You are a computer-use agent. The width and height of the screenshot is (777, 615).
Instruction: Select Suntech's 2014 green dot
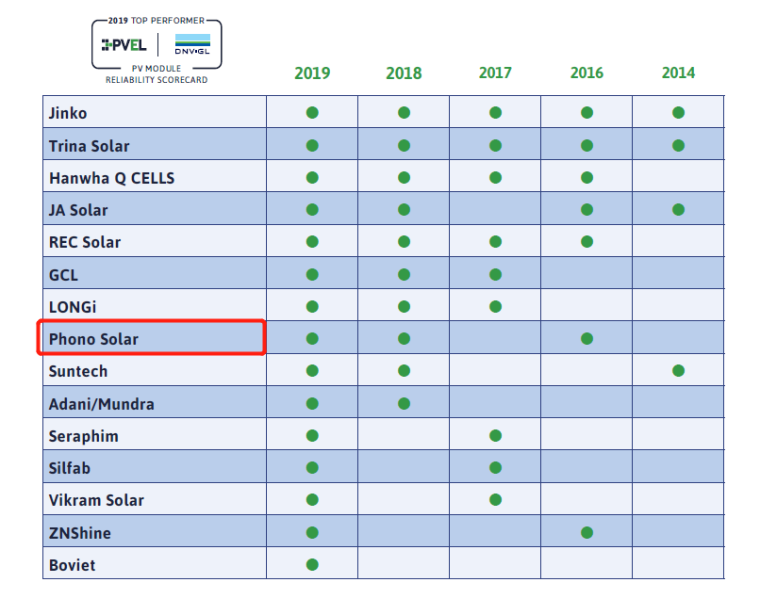tap(678, 371)
